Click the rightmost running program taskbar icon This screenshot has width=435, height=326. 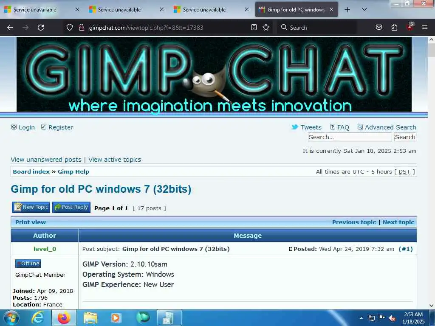[169, 318]
